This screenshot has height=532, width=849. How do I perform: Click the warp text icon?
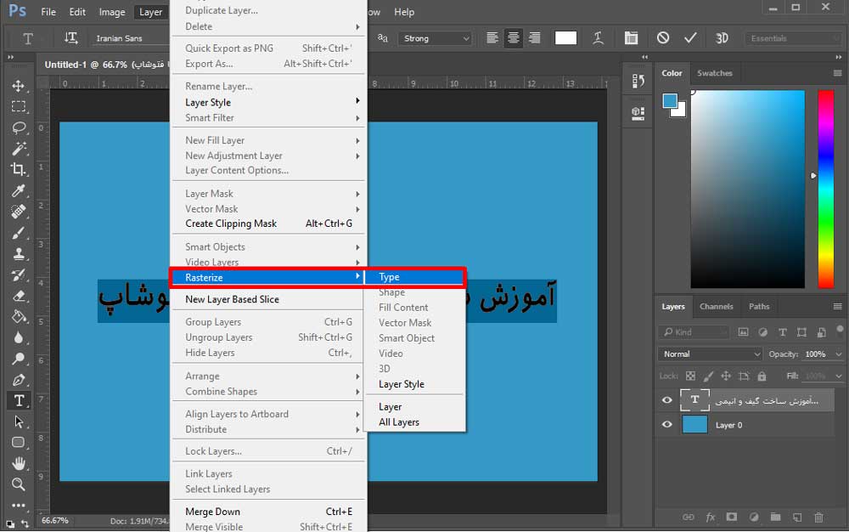click(x=598, y=38)
